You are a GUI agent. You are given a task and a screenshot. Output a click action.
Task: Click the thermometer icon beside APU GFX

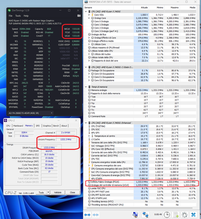89,133
